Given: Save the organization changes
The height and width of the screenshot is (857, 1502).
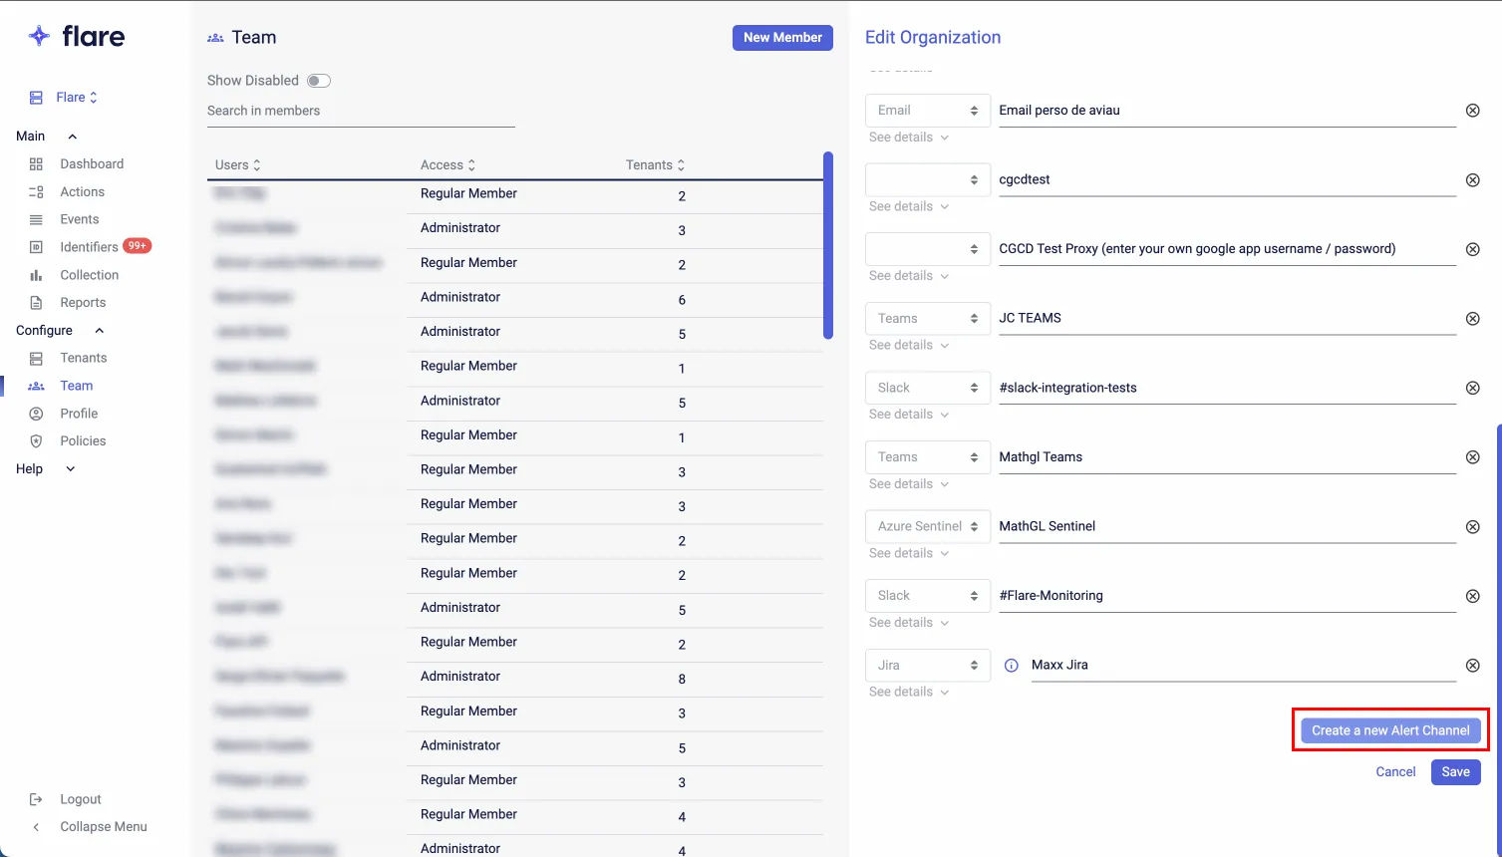Looking at the screenshot, I should (1455, 772).
